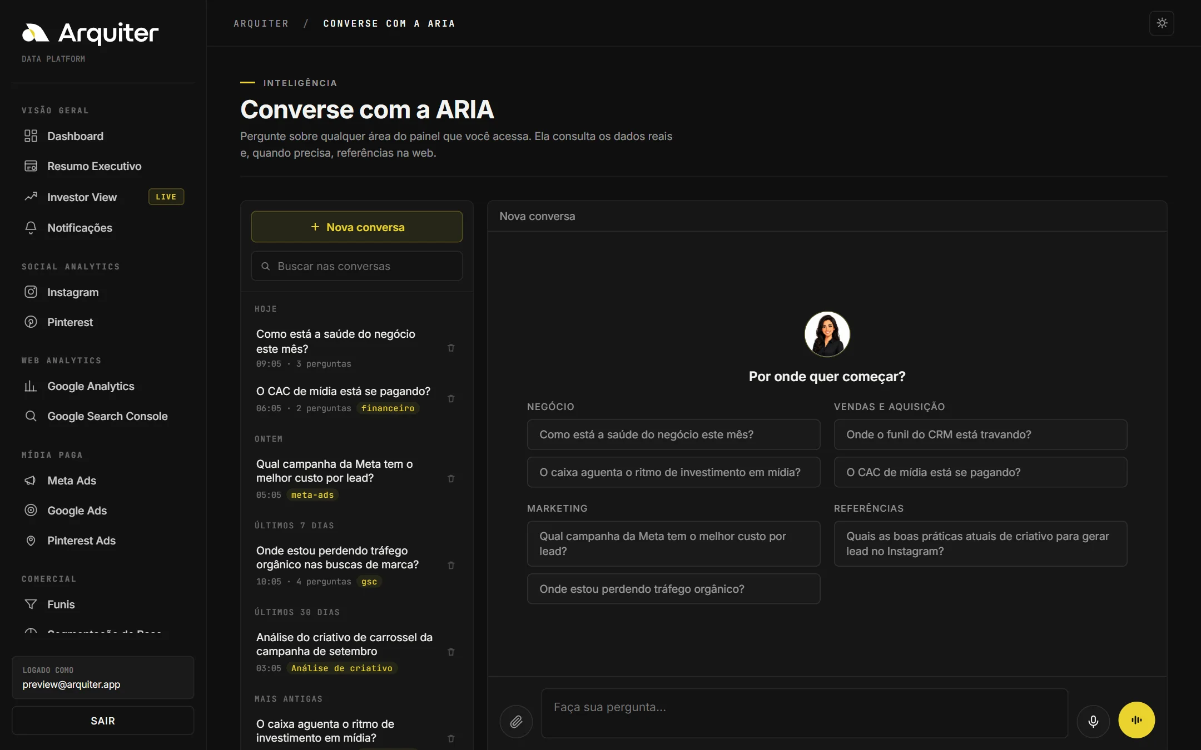Image resolution: width=1201 pixels, height=750 pixels.
Task: Delete the 'O CAC de mídia' conversation in list
Action: pos(451,398)
